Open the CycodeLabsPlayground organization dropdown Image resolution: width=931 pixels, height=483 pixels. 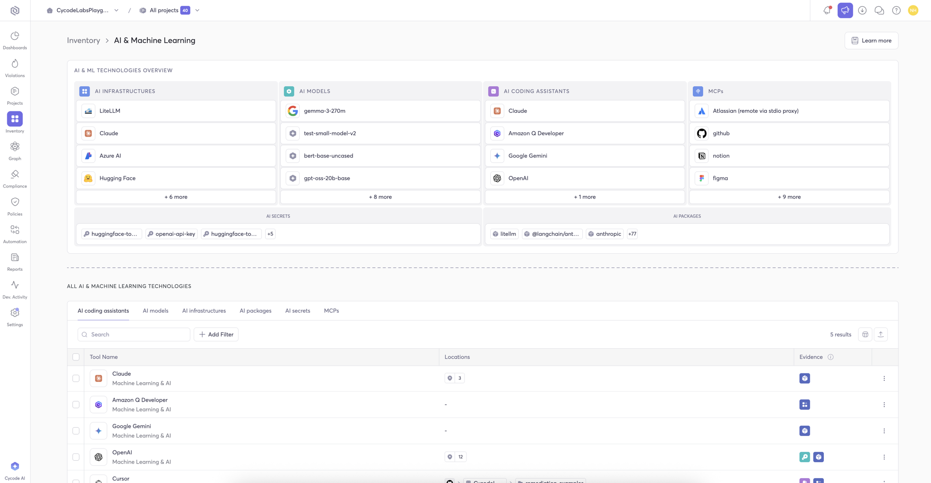83,10
